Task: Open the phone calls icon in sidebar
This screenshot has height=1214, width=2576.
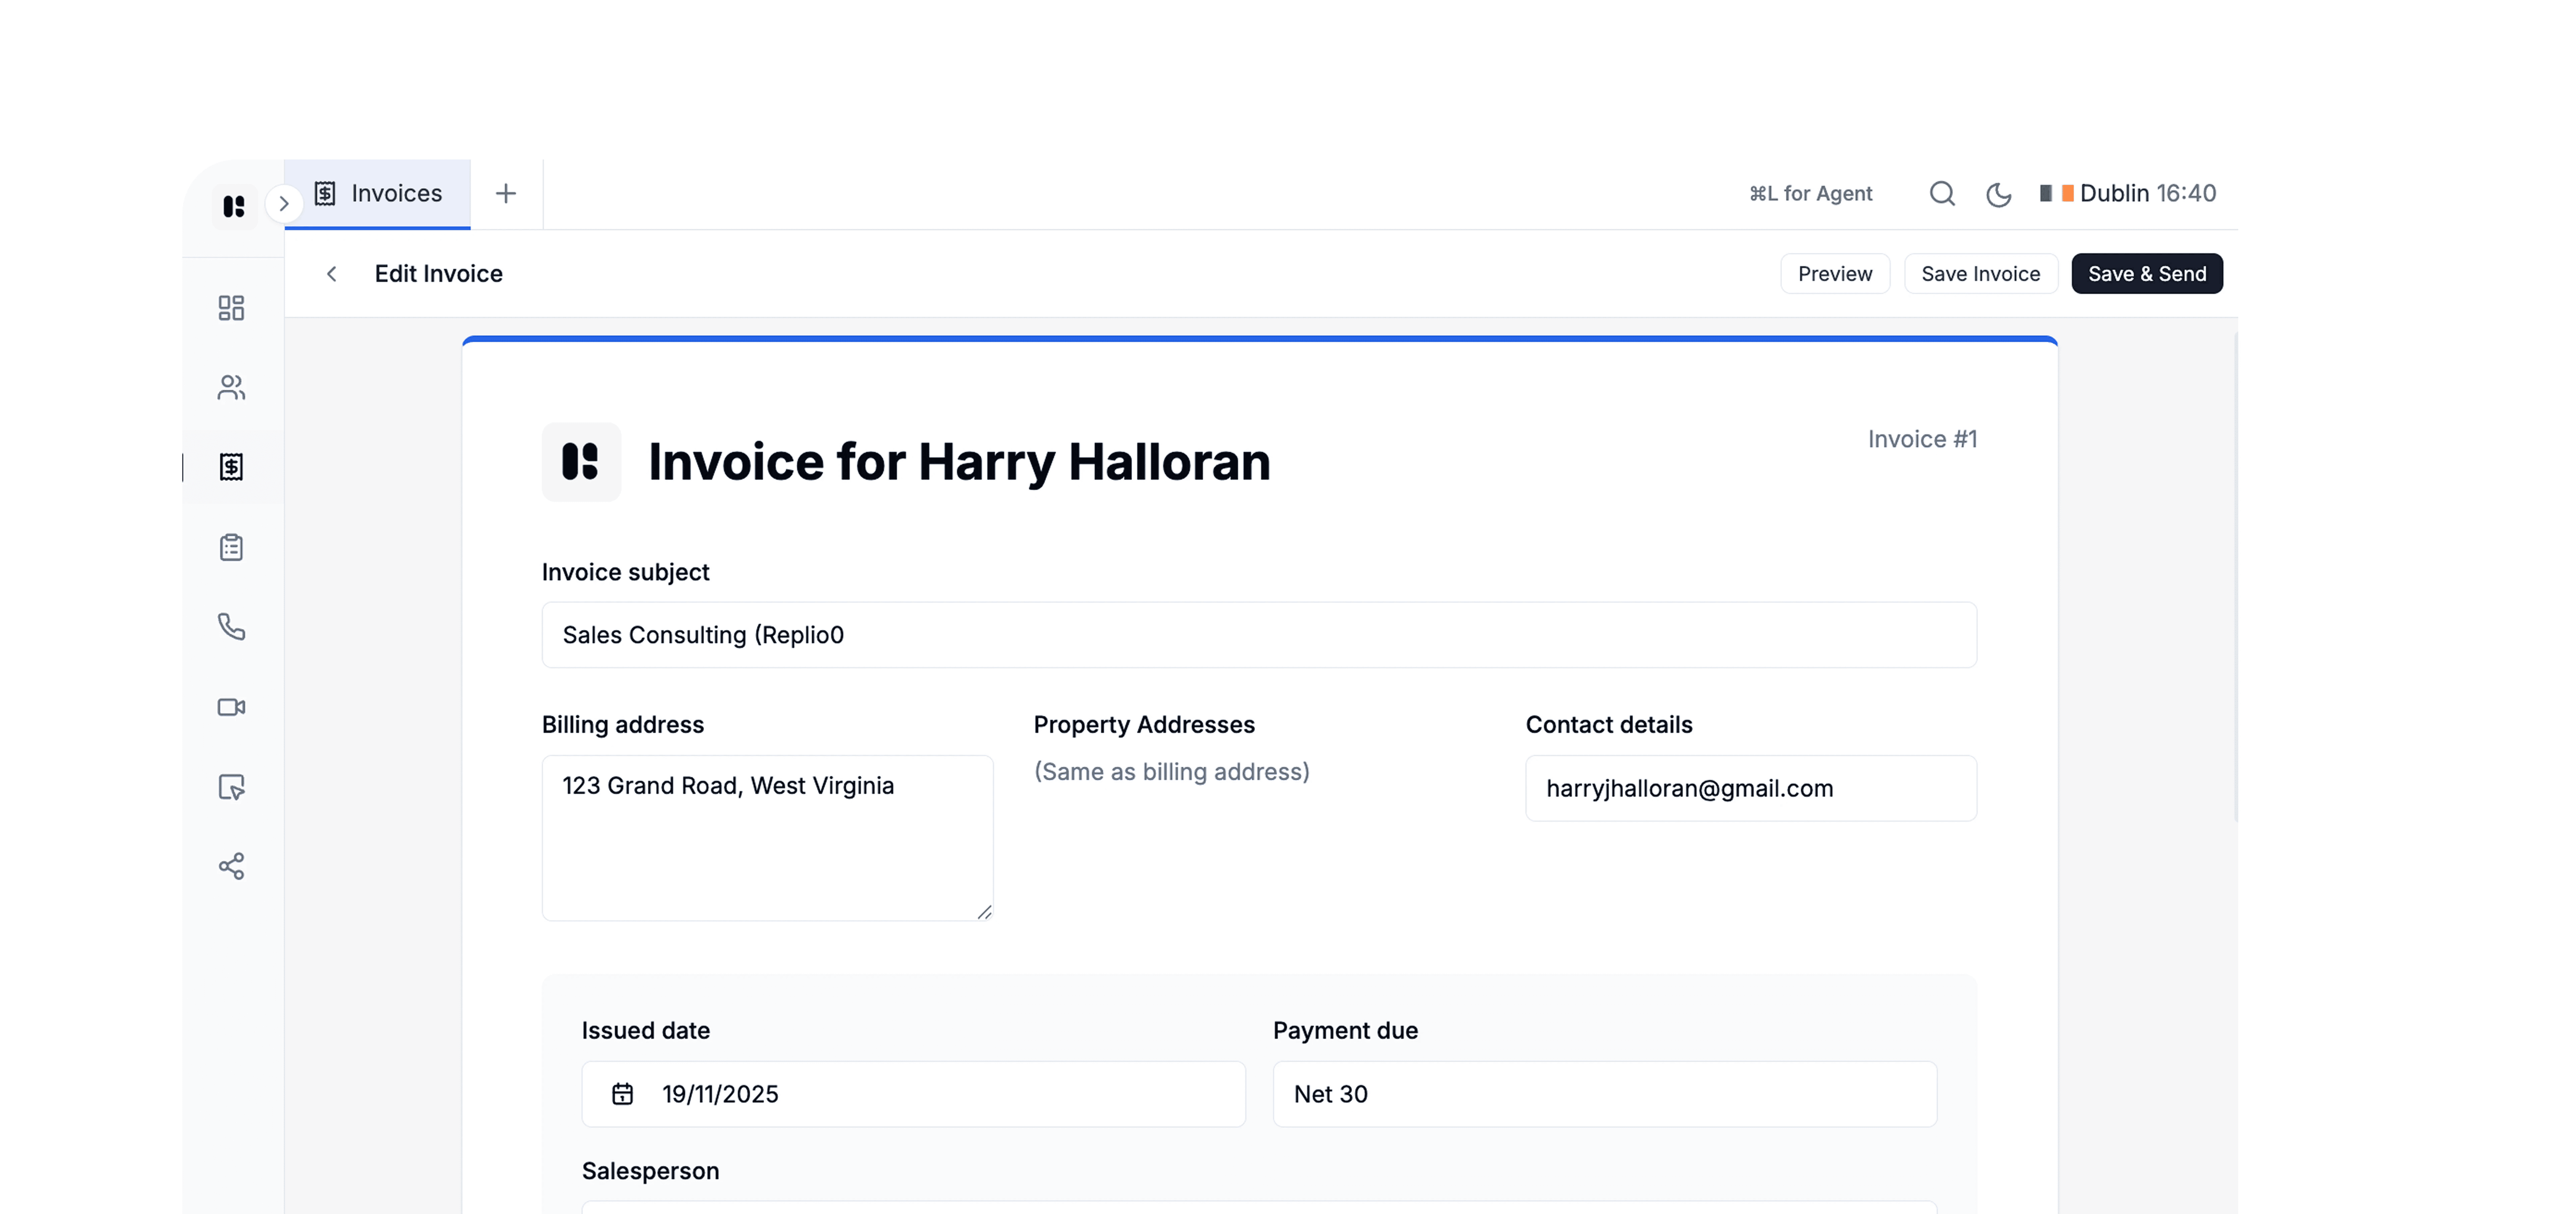Action: pos(231,627)
